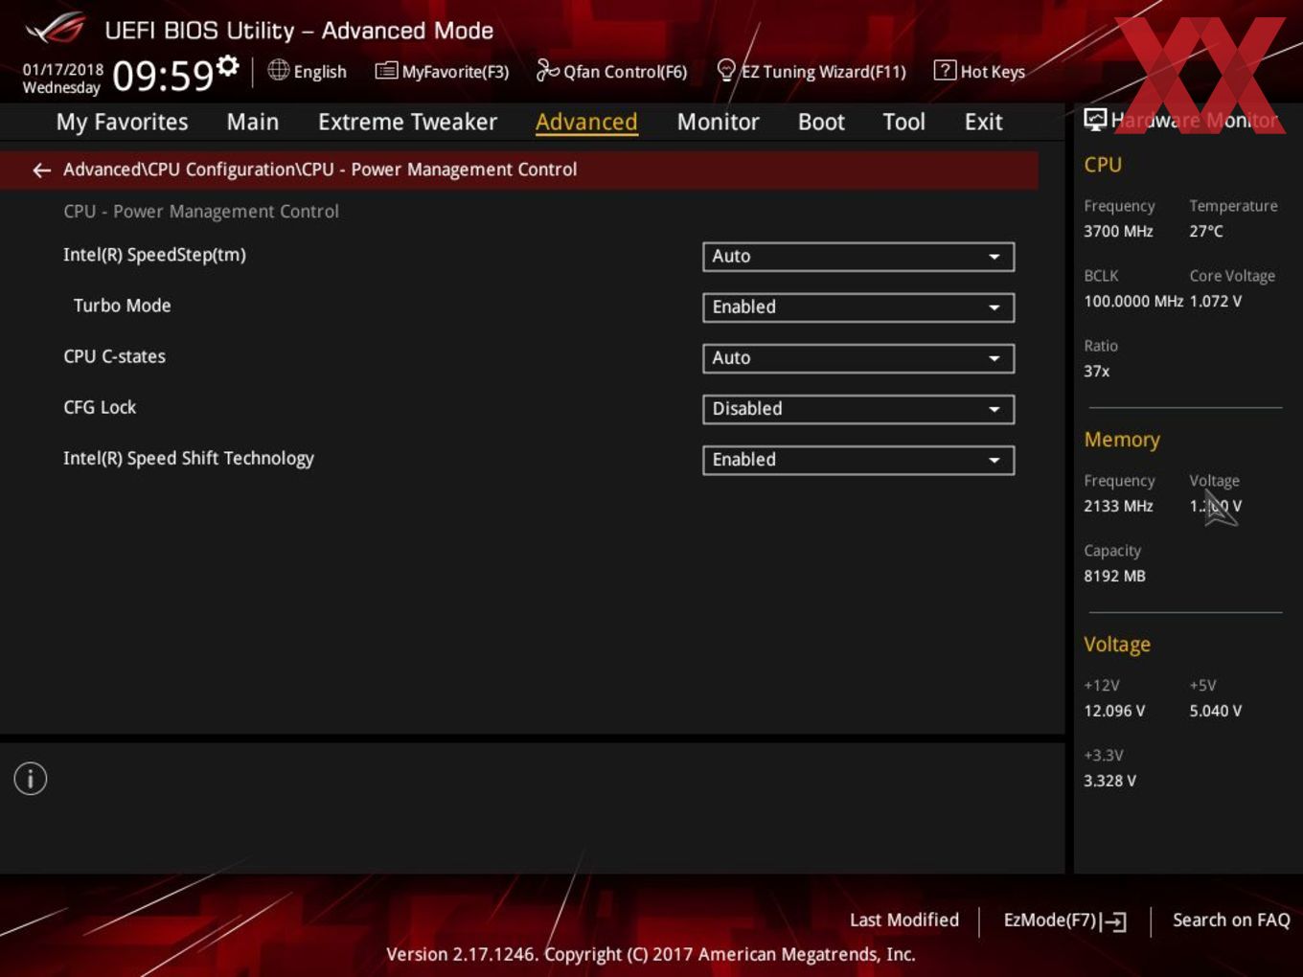This screenshot has height=977, width=1303.
Task: Launch EZ Tuning Wizard(F11)
Action: 812,71
